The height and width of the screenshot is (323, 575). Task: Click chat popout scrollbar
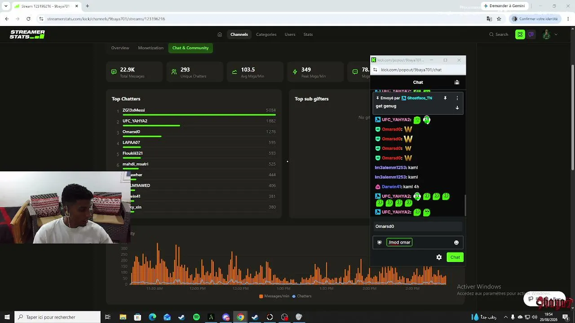465,205
